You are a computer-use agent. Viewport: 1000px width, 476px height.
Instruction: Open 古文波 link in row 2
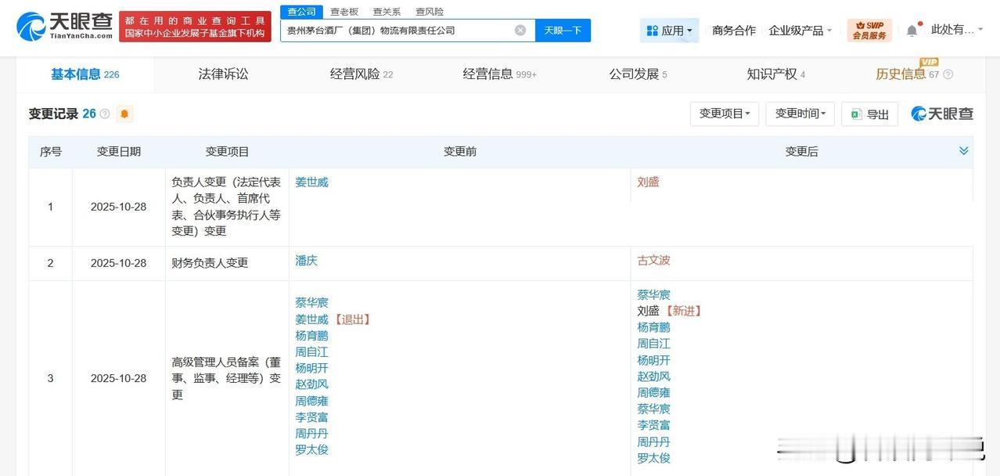click(x=653, y=260)
